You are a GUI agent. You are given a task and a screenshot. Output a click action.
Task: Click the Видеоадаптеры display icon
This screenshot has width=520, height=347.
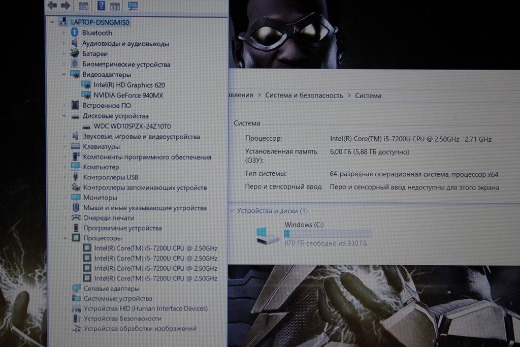[x=75, y=74]
